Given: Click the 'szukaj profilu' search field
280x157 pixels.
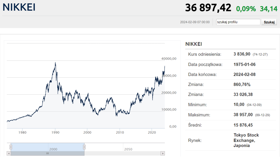Looking at the screenshot, I should [x=238, y=22].
